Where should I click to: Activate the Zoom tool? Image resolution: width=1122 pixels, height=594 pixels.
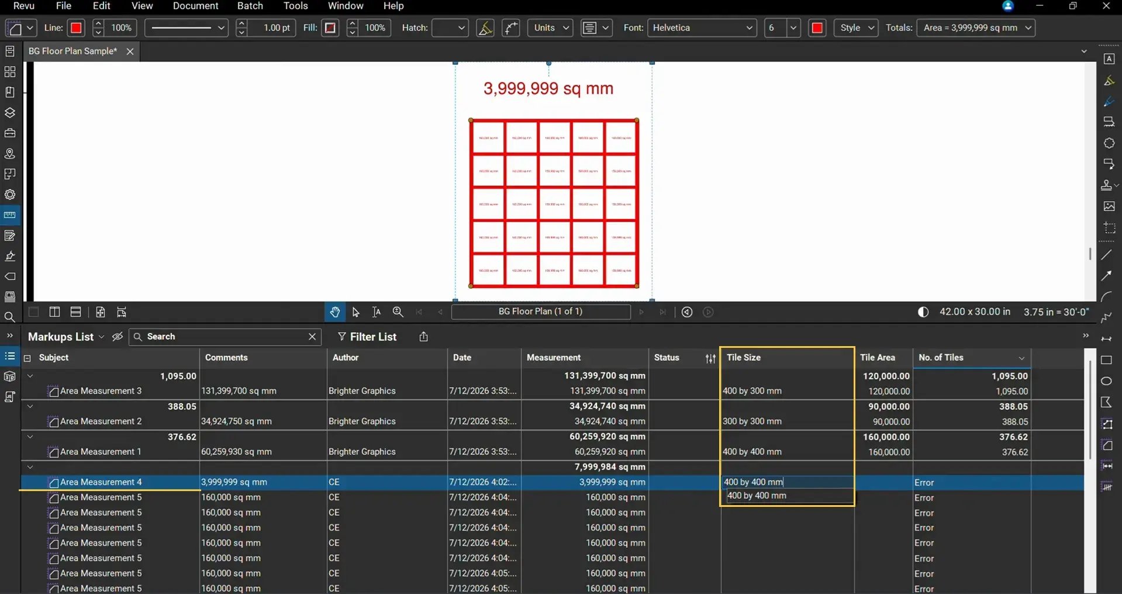point(398,312)
